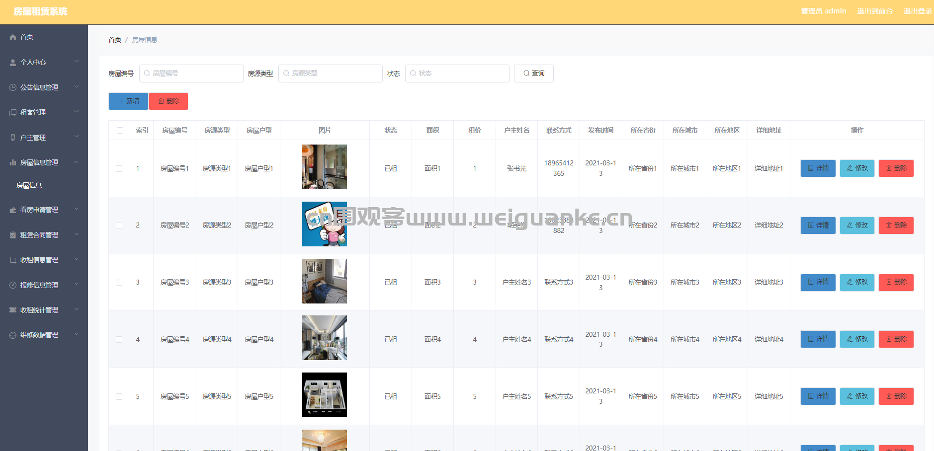Click the search icon inside 状态 field

click(x=413, y=73)
